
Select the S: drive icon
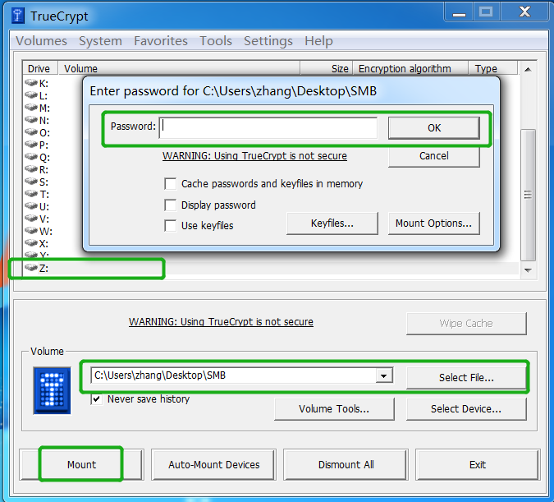coord(31,182)
